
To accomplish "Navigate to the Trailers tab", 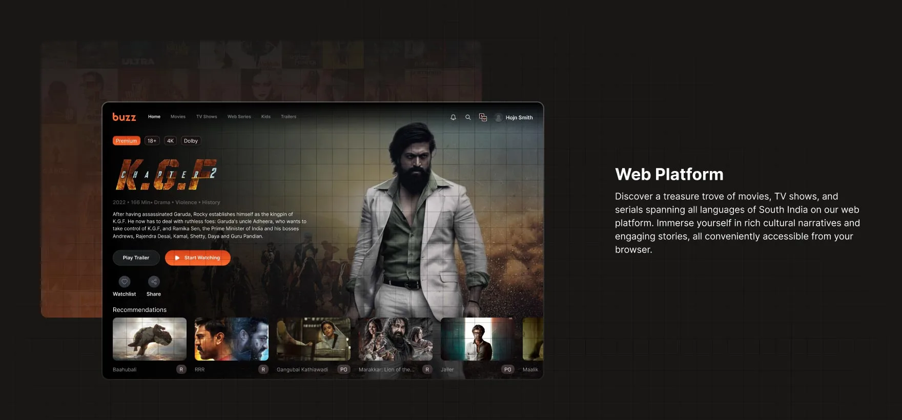I will coord(289,117).
